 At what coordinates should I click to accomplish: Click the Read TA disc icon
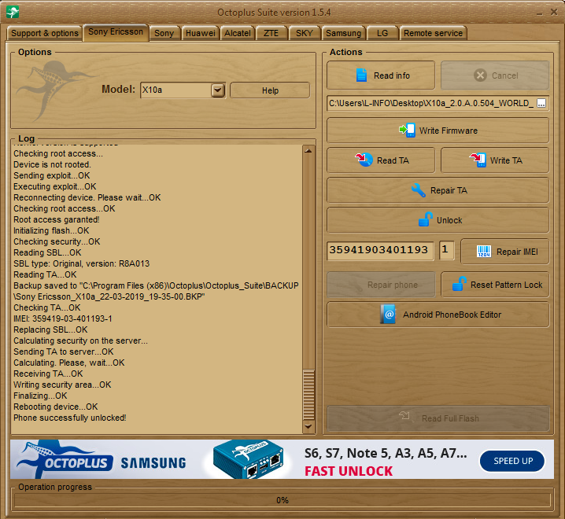(364, 160)
